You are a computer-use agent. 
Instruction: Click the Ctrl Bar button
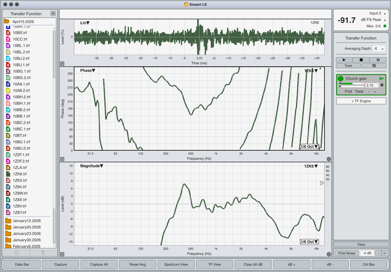369,264
